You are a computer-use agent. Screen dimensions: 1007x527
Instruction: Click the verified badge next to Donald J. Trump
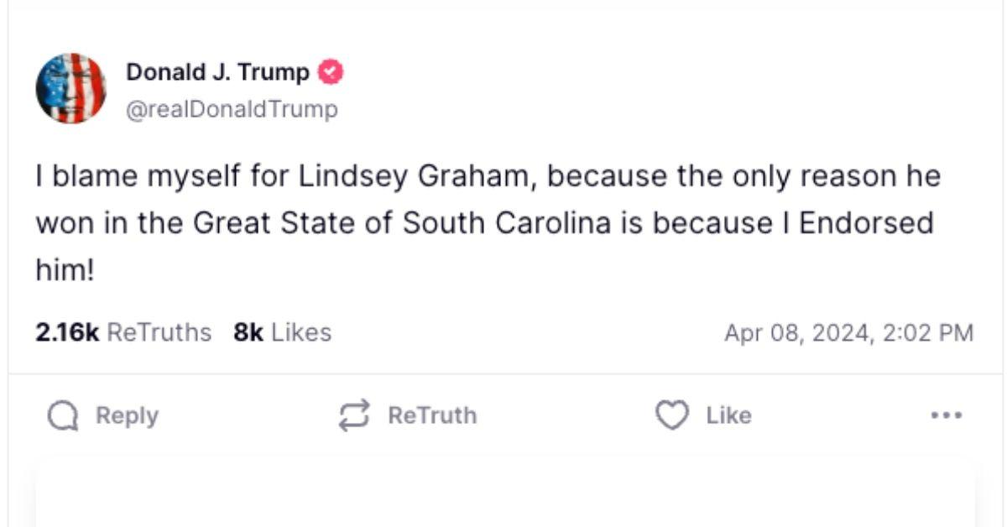coord(331,72)
